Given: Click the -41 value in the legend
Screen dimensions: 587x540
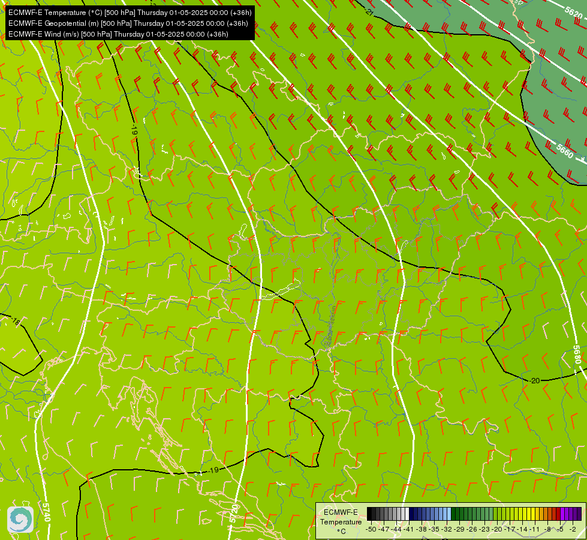Looking at the screenshot, I should pos(409,529).
